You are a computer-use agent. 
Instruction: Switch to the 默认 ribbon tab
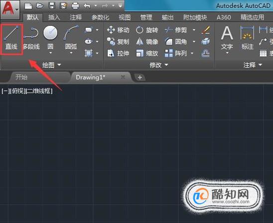[33, 17]
